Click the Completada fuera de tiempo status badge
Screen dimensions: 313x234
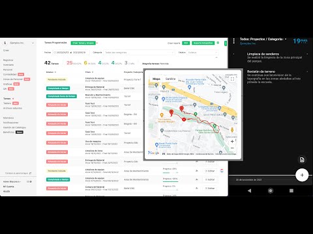[x=61, y=96]
